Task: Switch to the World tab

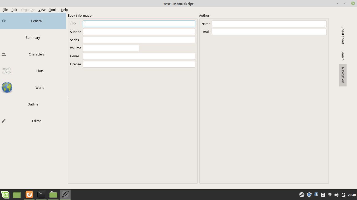Action: click(33, 87)
